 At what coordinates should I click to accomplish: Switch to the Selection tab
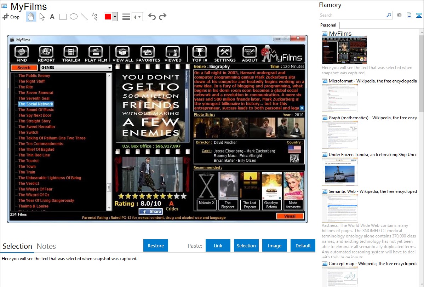(x=17, y=246)
